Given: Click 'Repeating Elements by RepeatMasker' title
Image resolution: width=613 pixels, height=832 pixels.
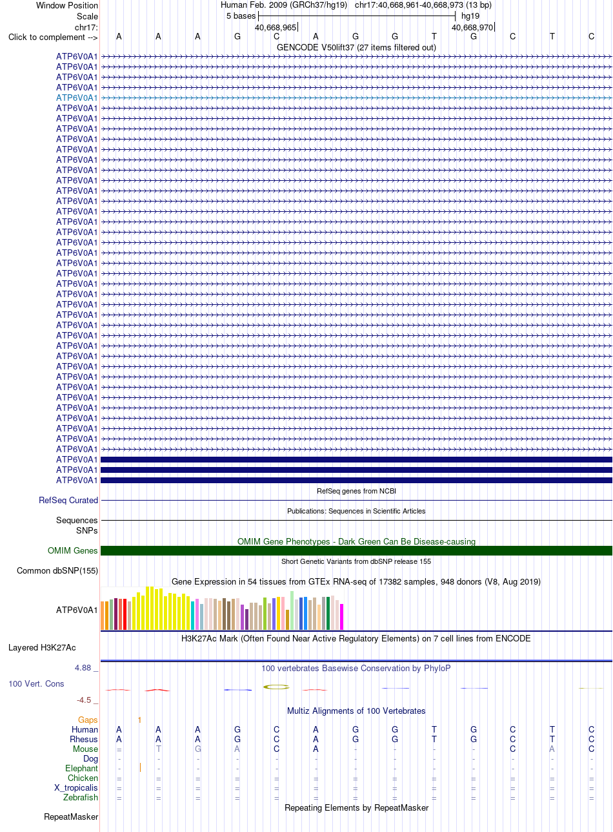Looking at the screenshot, I should (356, 808).
